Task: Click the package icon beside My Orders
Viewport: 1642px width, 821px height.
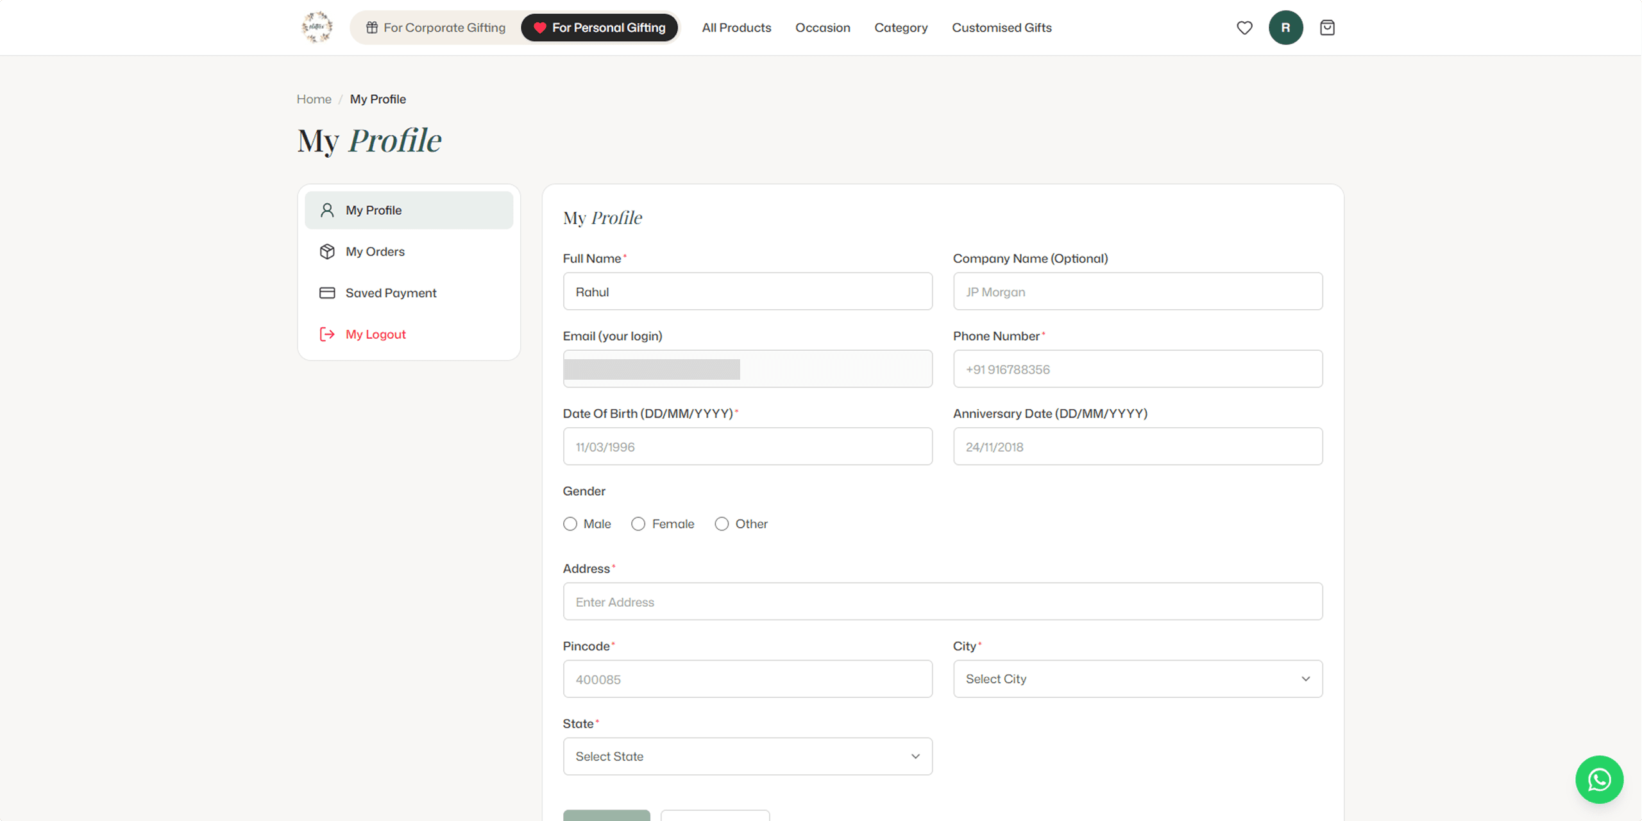Action: coord(327,251)
